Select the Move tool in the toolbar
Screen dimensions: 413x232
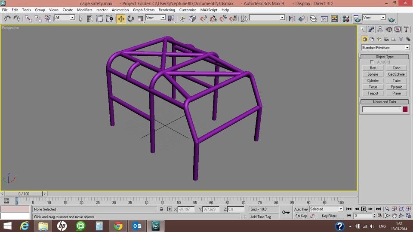coord(121,18)
